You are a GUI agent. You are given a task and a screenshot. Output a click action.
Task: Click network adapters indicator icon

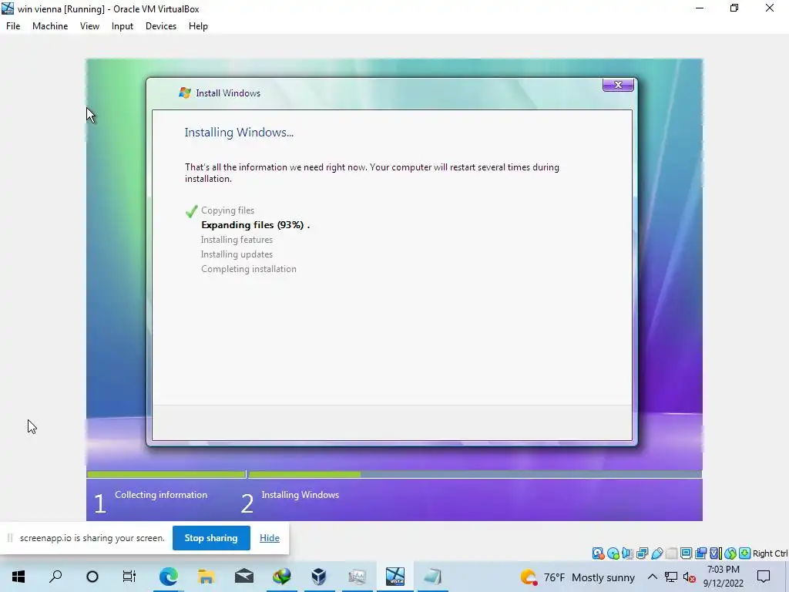pyautogui.click(x=642, y=553)
